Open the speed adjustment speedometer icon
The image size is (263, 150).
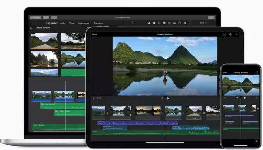coord(180,23)
